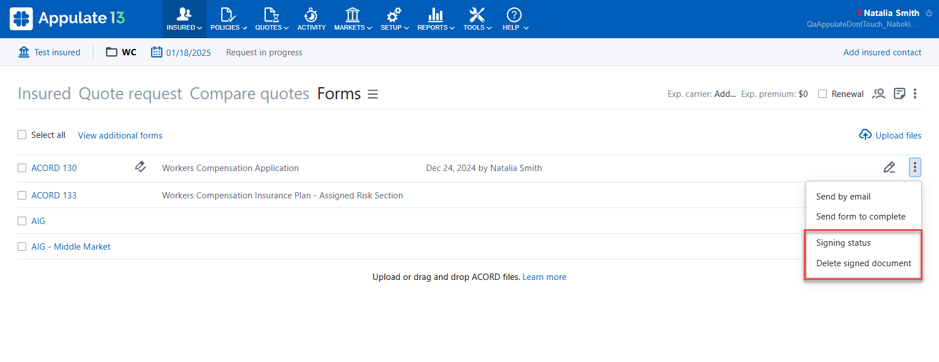Open the notes icon near Renewal
This screenshot has width=939, height=362.
[899, 93]
